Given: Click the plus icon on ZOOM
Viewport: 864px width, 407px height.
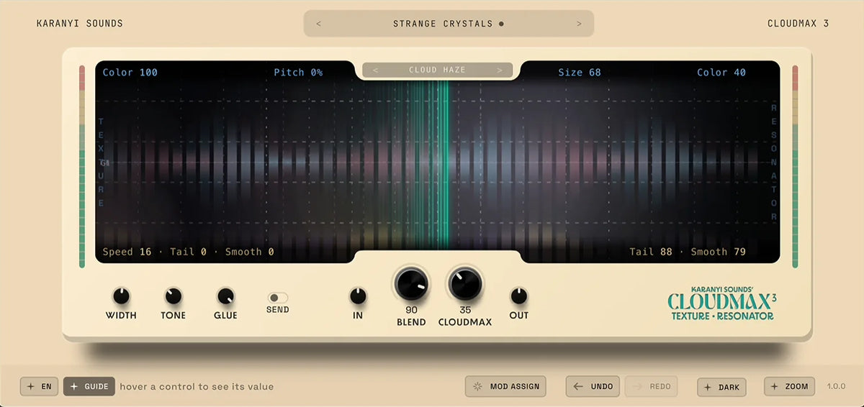Looking at the screenshot, I should [775, 387].
